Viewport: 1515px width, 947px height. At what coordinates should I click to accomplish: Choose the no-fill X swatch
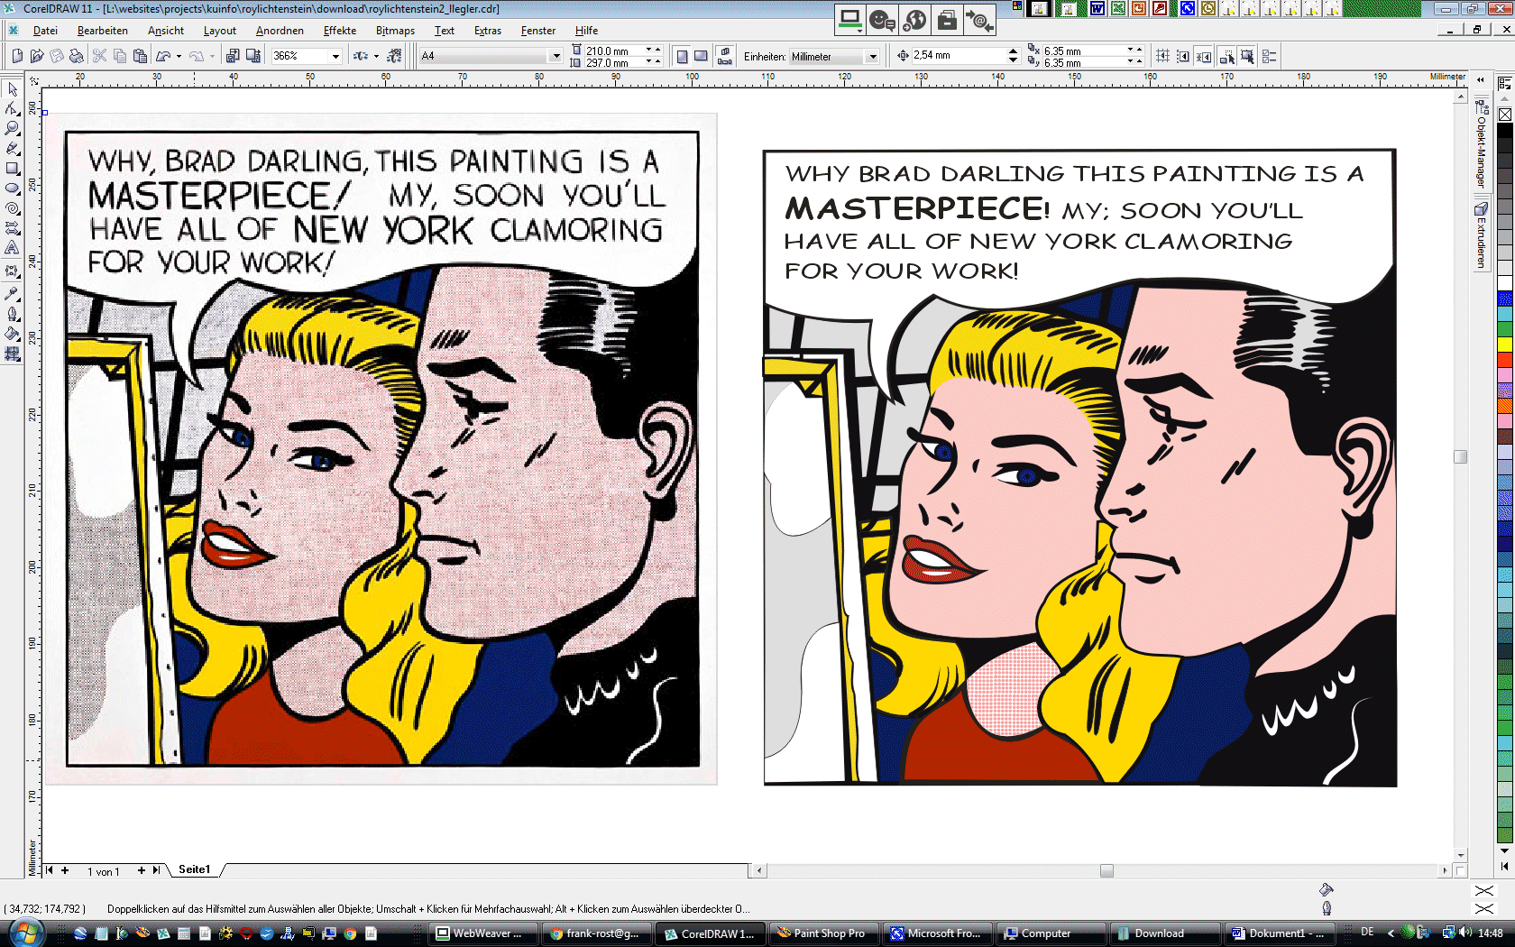click(1505, 115)
